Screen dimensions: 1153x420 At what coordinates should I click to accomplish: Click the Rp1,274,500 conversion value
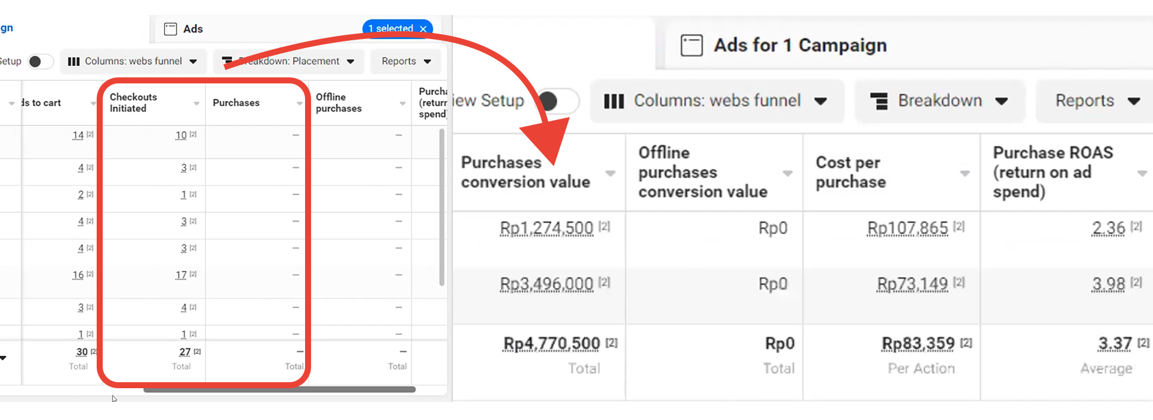click(546, 228)
